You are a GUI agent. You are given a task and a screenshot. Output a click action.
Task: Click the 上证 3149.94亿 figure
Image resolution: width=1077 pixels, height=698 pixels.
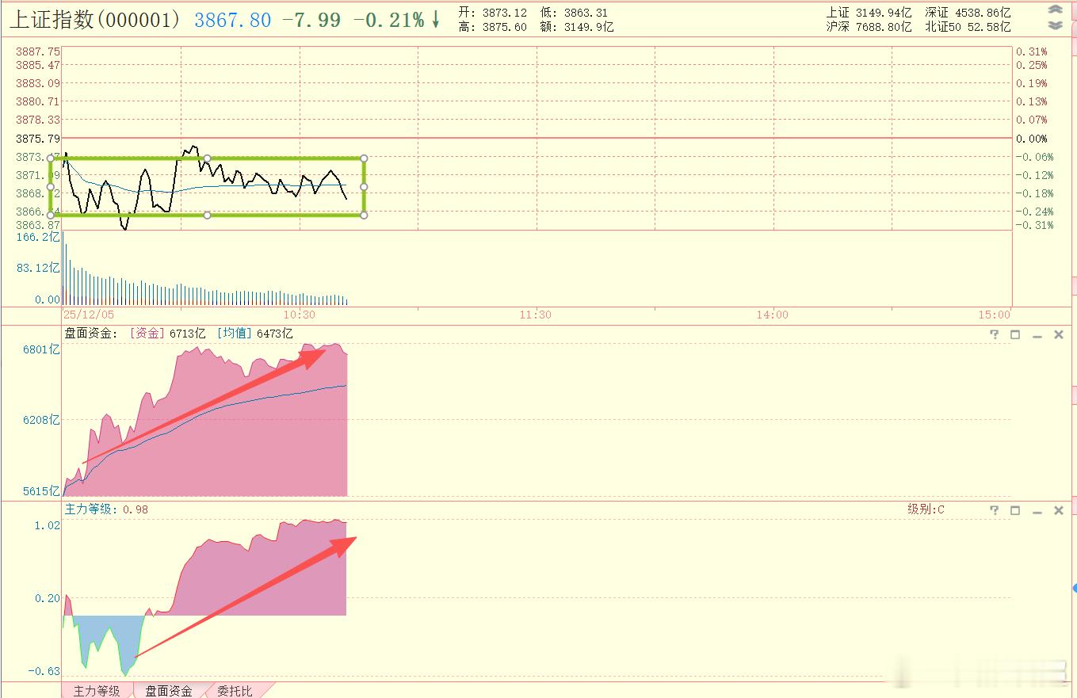(869, 13)
